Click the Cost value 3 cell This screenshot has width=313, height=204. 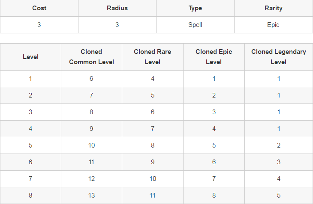click(39, 25)
